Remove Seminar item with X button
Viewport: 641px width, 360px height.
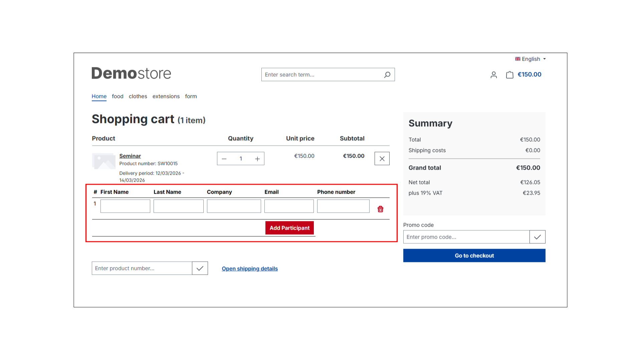(x=382, y=159)
